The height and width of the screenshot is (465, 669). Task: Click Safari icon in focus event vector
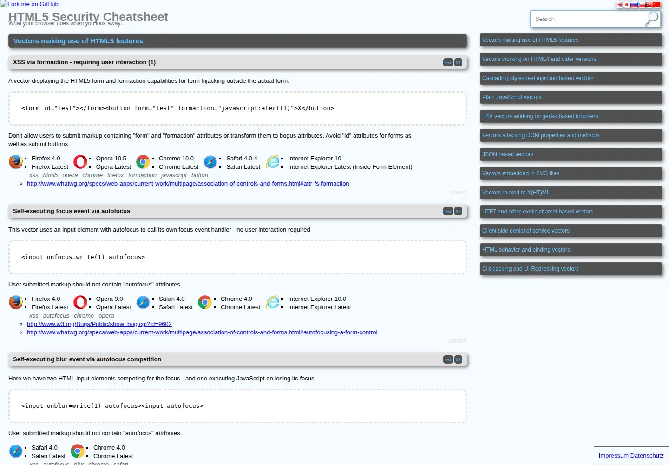coord(143,302)
